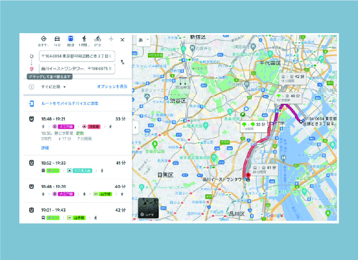Select the 18:48 - 19:21 route
The image size is (358, 260).
(78, 133)
